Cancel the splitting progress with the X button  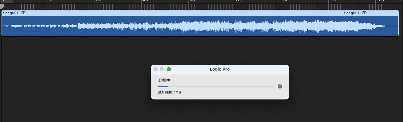point(280,86)
